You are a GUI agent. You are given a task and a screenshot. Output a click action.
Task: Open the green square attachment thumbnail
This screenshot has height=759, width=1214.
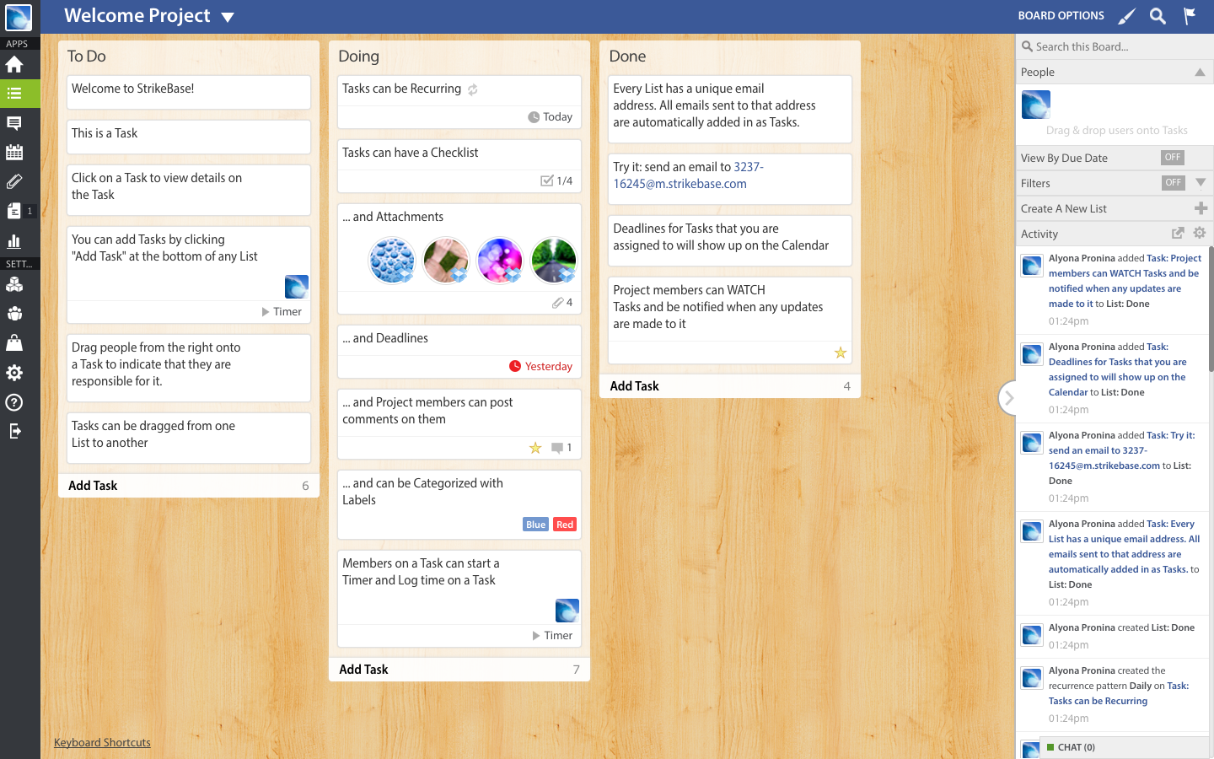coord(446,260)
